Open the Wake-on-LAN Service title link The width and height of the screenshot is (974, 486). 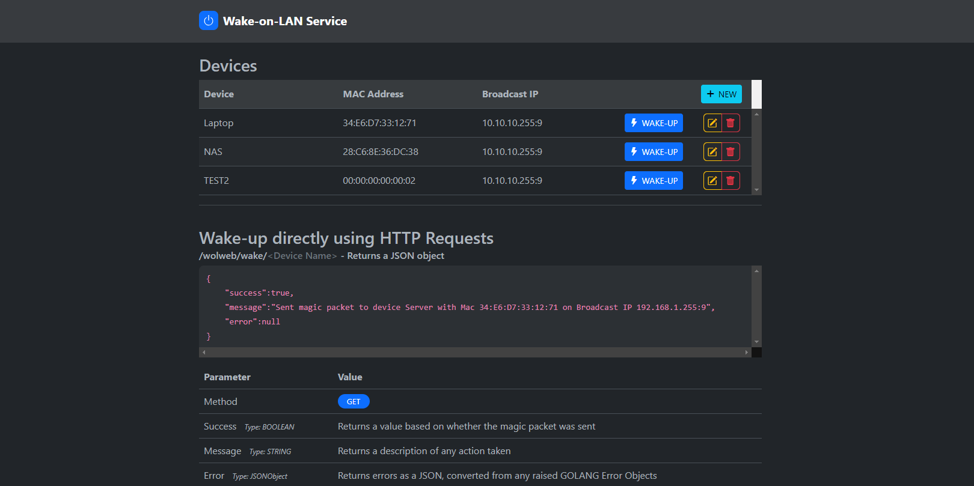pos(285,21)
